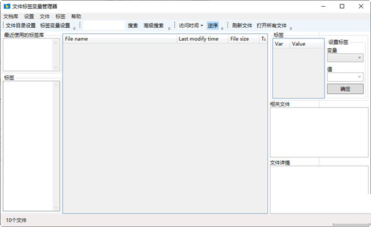Open the 文件 menu
This screenshot has height=227, width=371.
45,16
